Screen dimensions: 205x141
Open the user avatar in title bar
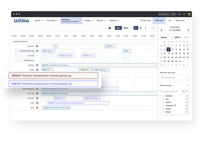click(x=189, y=14)
